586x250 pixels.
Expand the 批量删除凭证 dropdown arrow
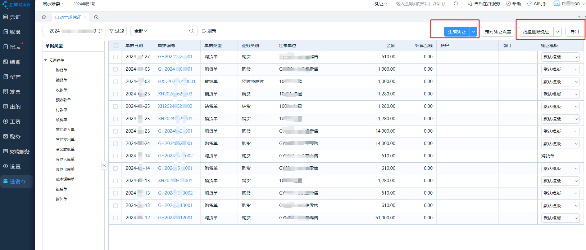click(x=558, y=32)
